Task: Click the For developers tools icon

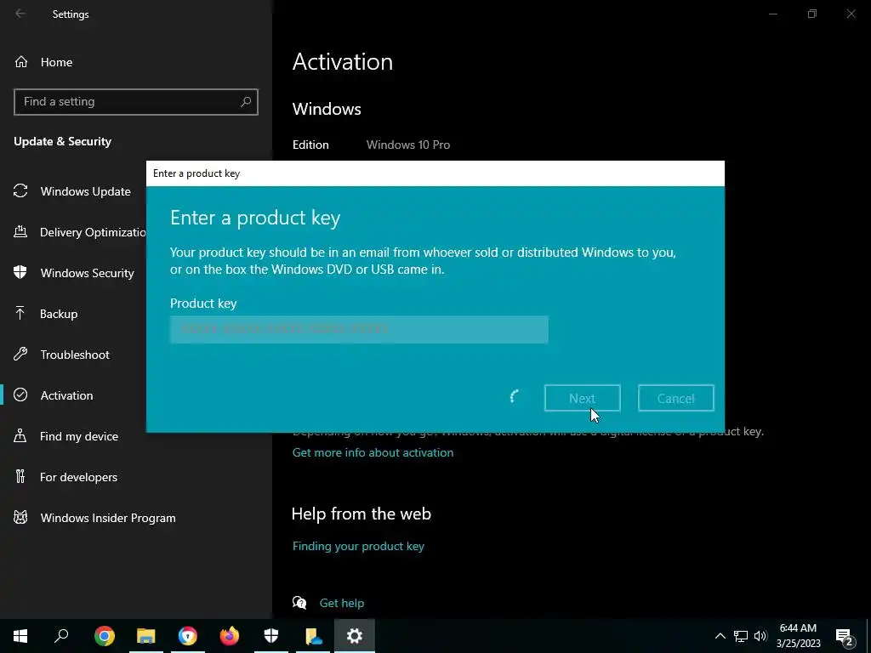Action: tap(20, 476)
